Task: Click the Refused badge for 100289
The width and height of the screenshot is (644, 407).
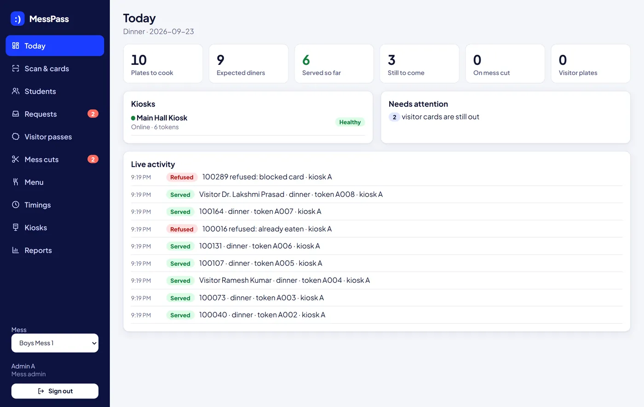Action: 182,177
